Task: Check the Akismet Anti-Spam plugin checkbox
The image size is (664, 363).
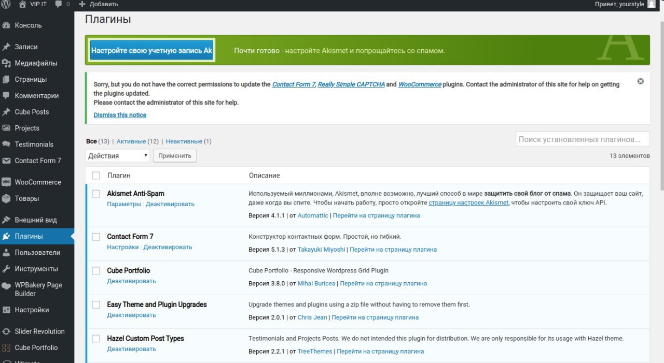Action: coord(96,194)
